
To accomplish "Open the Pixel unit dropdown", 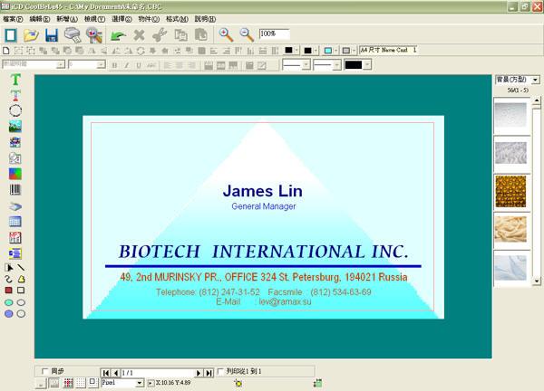I will tap(140, 383).
